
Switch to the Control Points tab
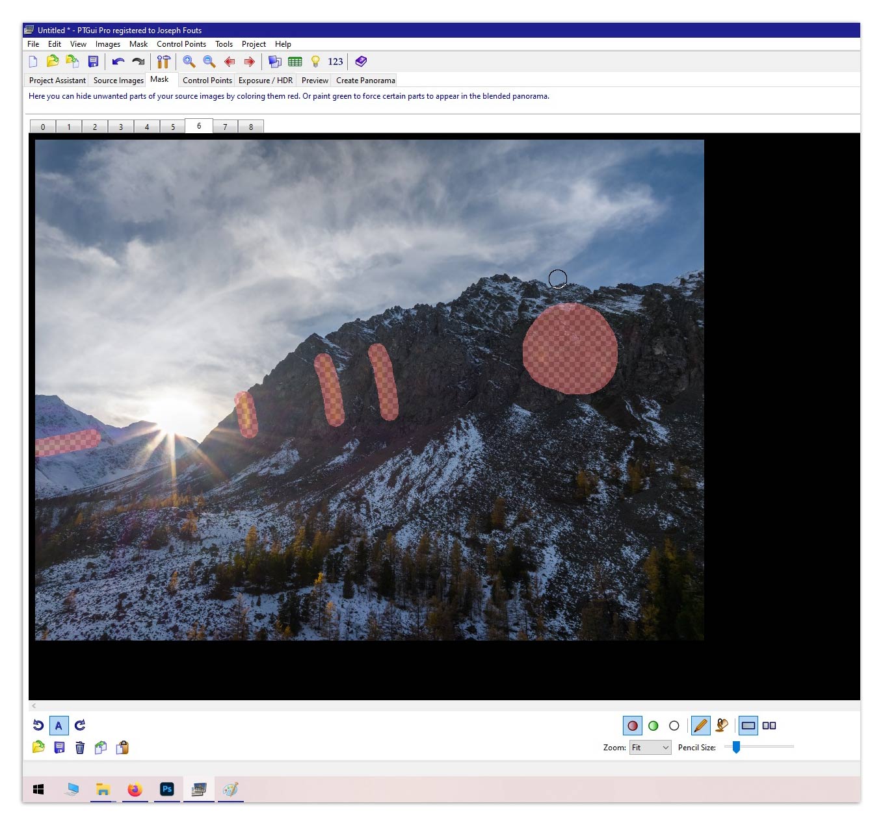coord(207,81)
